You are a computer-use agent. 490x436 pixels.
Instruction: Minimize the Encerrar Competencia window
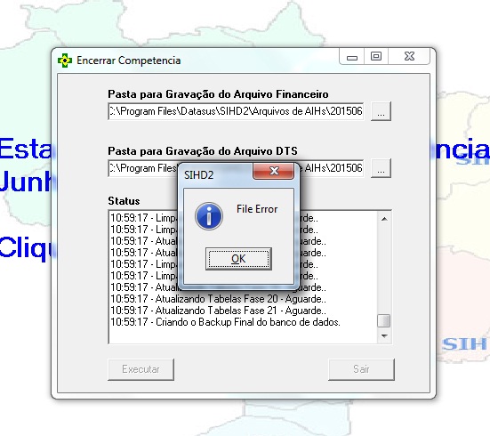point(352,57)
